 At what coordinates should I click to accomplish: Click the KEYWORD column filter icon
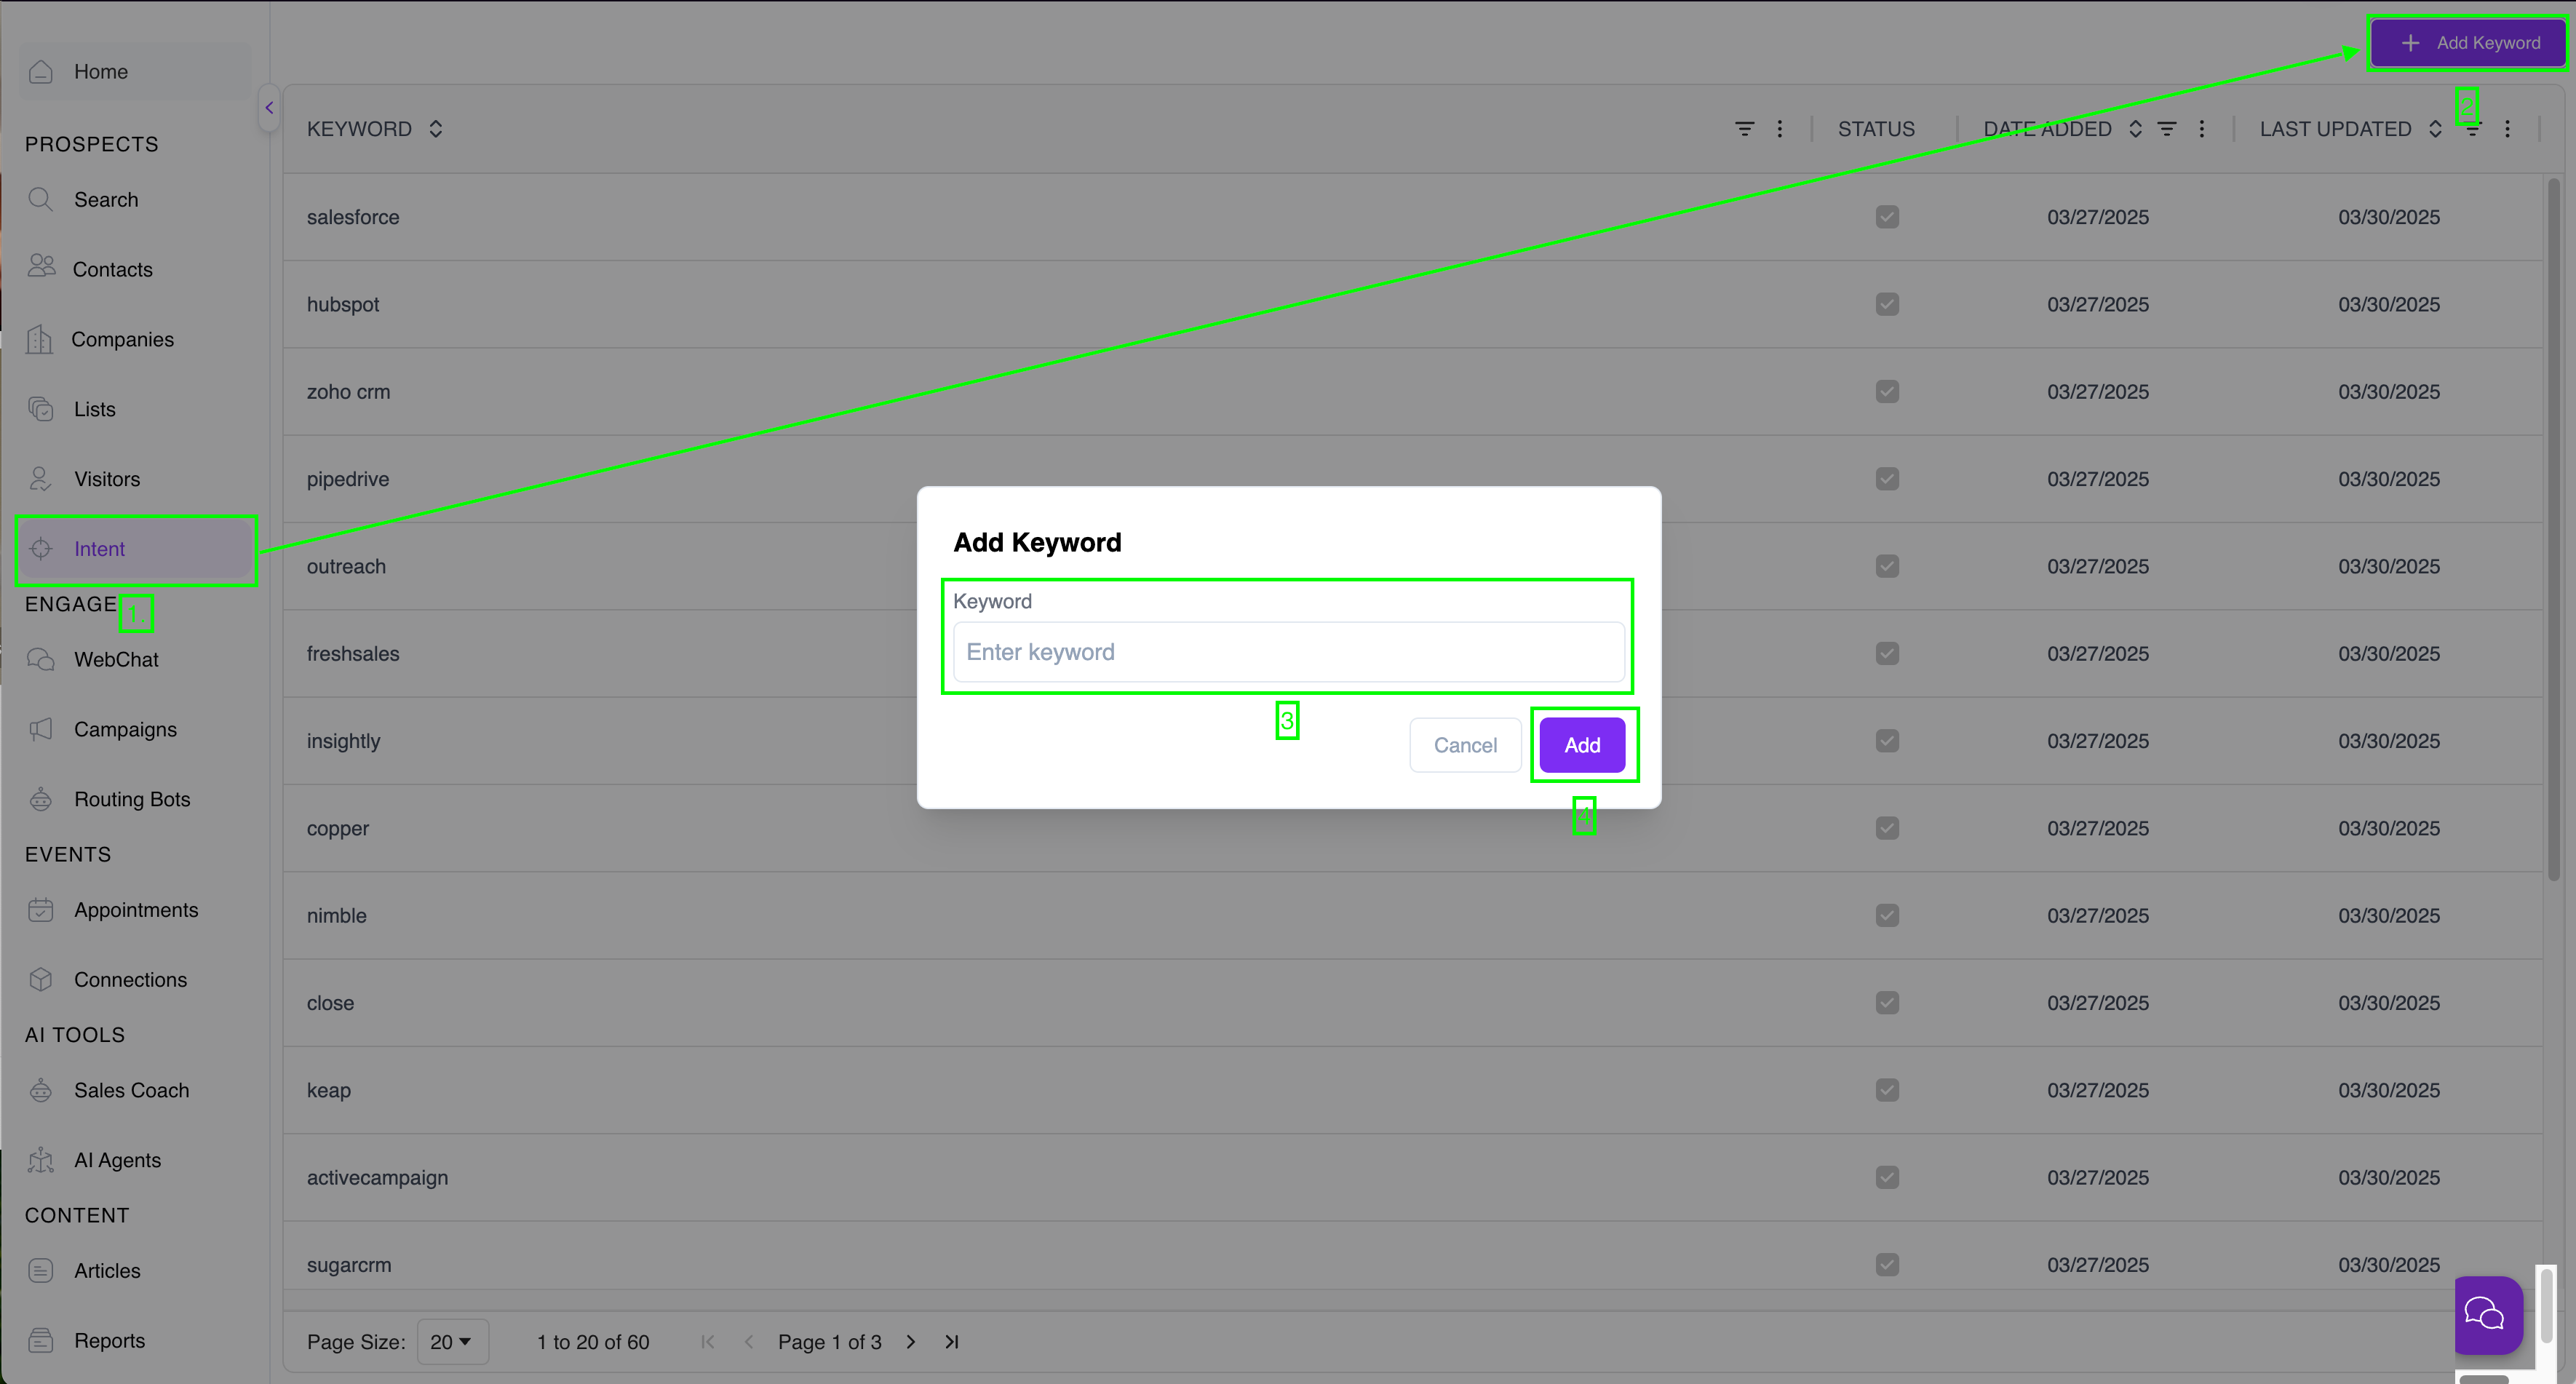point(1744,129)
